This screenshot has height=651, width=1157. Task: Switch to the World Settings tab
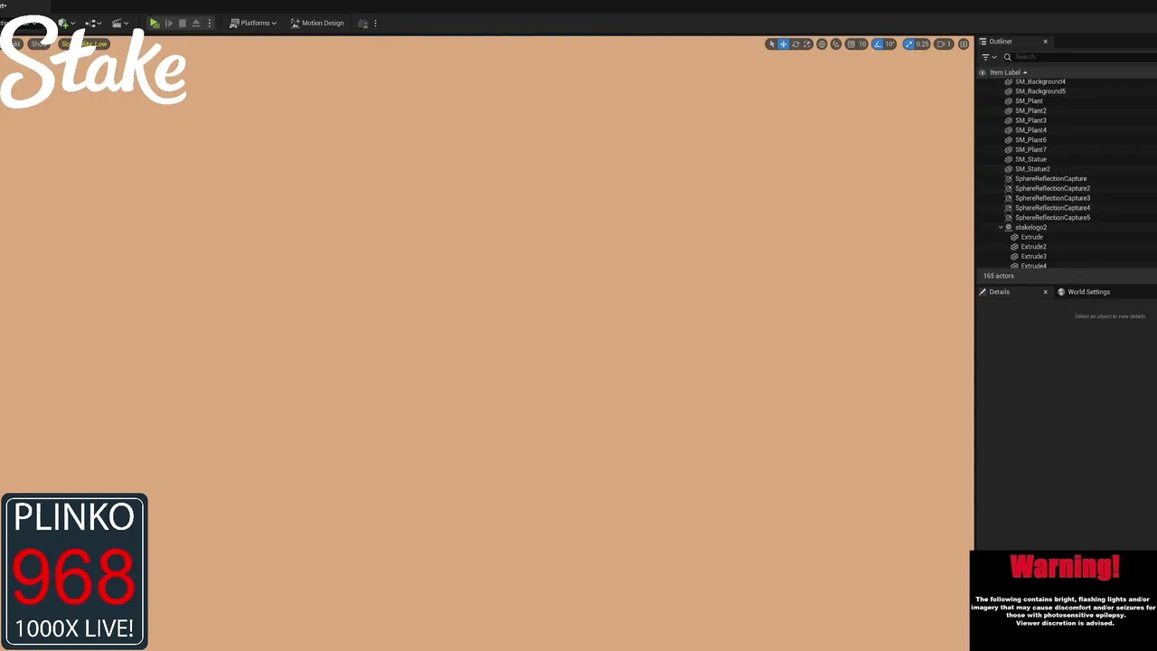(1084, 292)
